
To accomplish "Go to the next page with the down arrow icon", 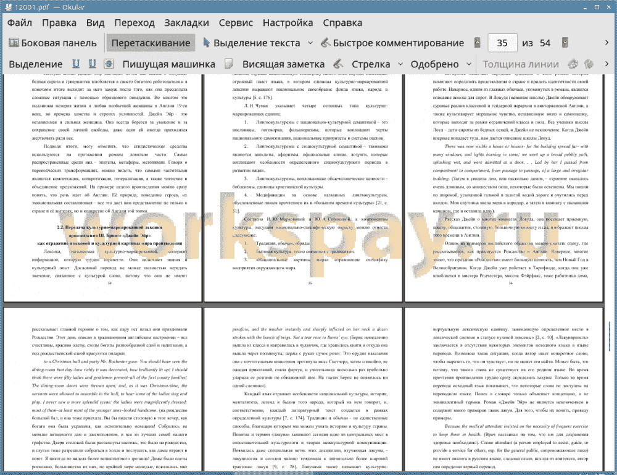I will tap(565, 43).
